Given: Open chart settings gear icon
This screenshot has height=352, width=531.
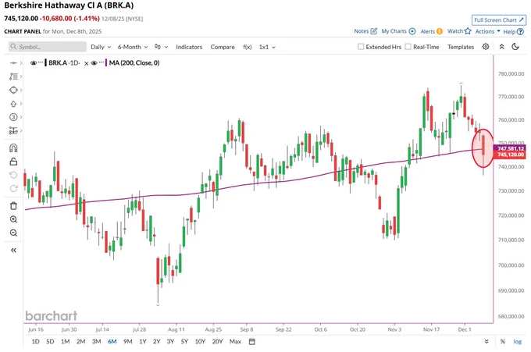Looking at the screenshot, I should (486, 47).
